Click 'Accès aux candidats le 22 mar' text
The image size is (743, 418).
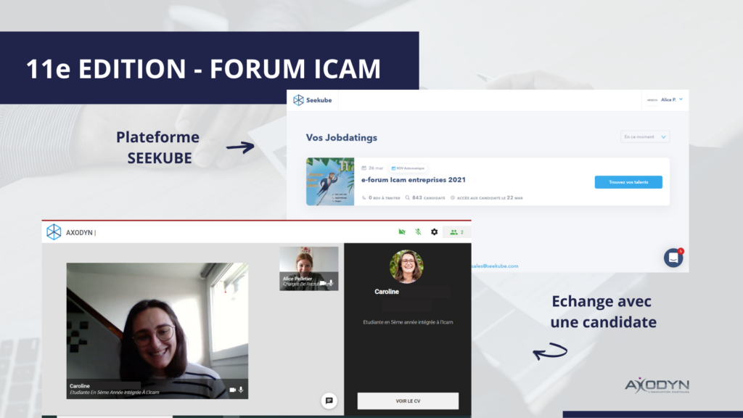(x=487, y=197)
